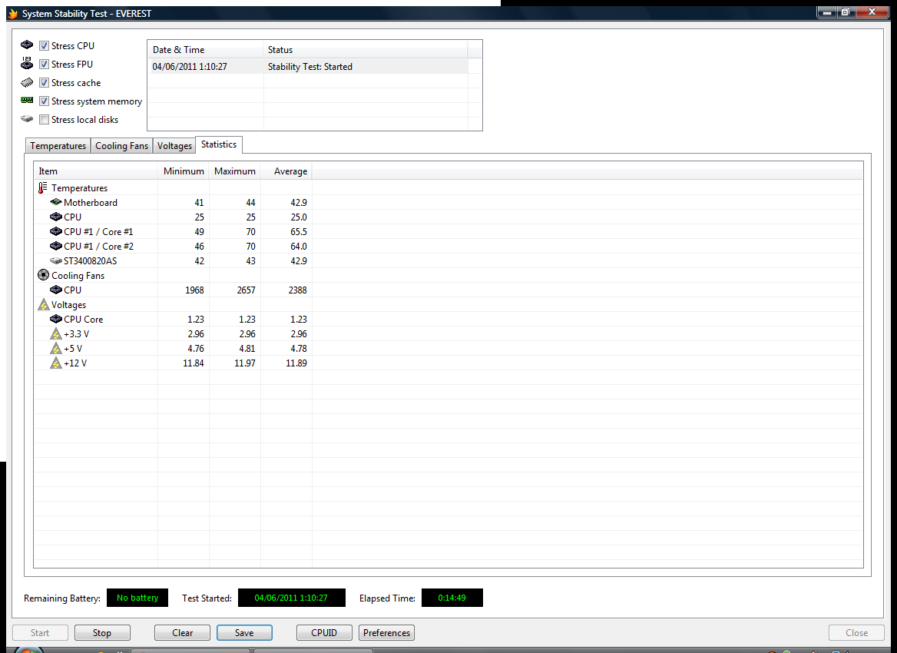Click the Voltages group label
897x653 pixels.
[68, 305]
